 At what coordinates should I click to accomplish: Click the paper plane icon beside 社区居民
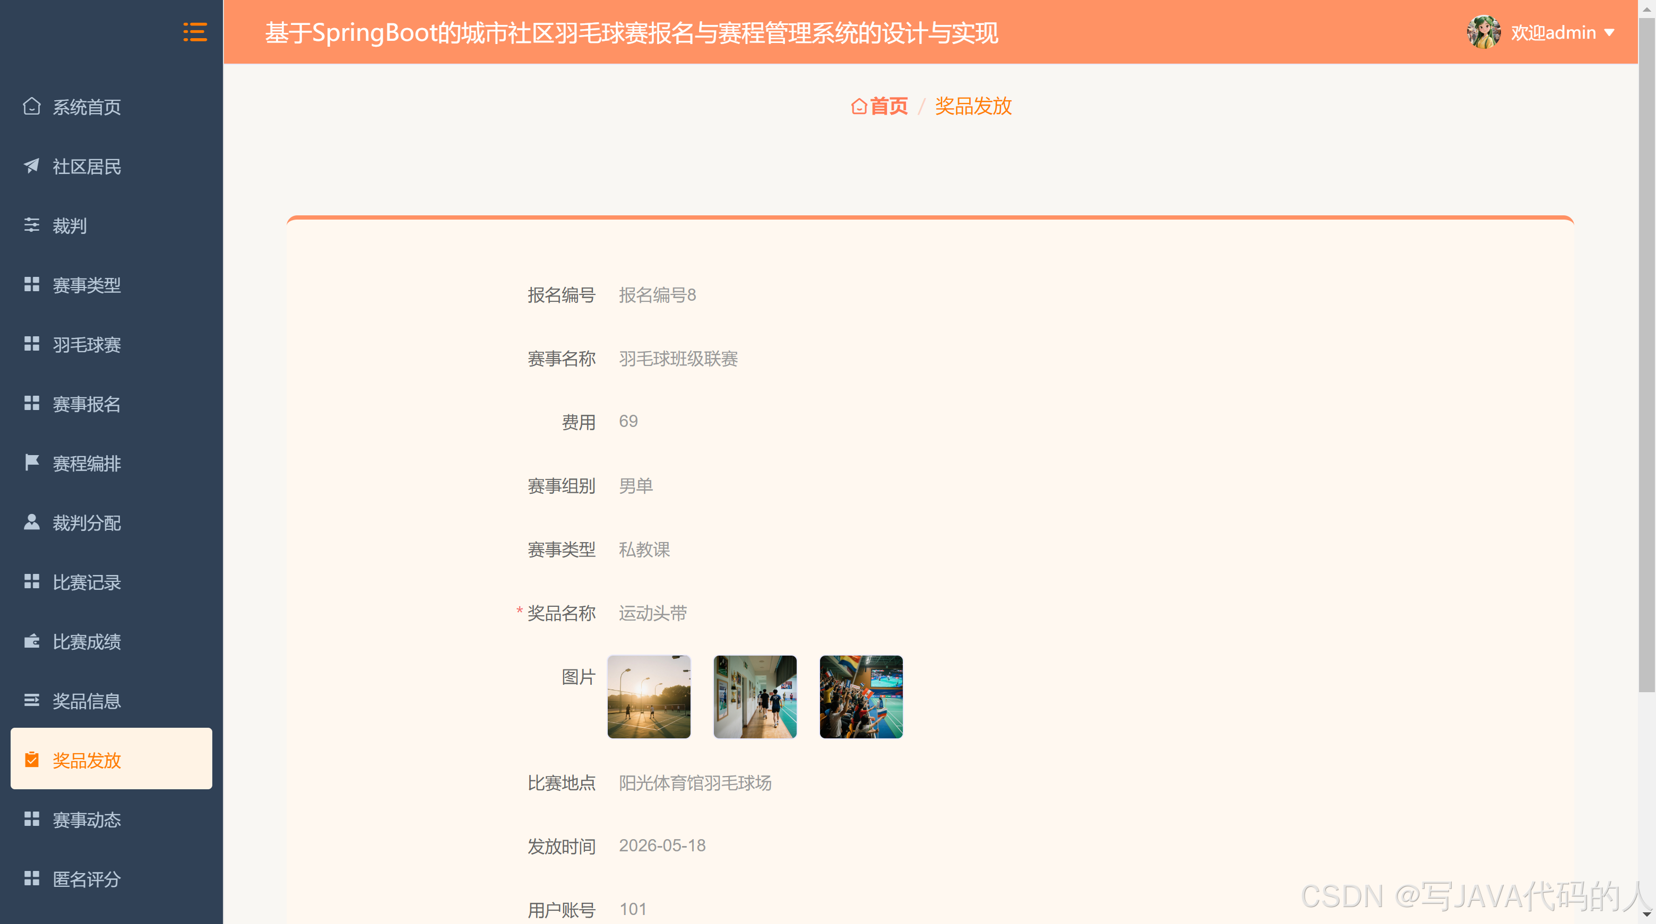pyautogui.click(x=31, y=166)
